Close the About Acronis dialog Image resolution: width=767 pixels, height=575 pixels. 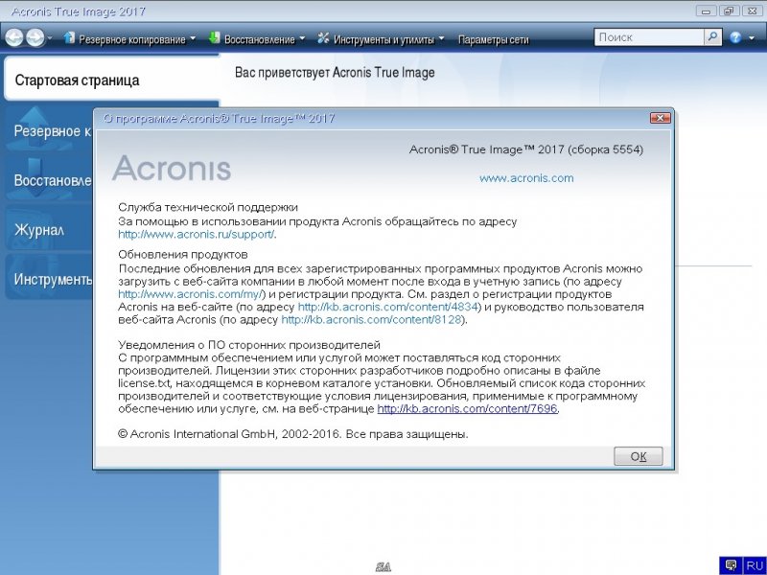pos(660,118)
